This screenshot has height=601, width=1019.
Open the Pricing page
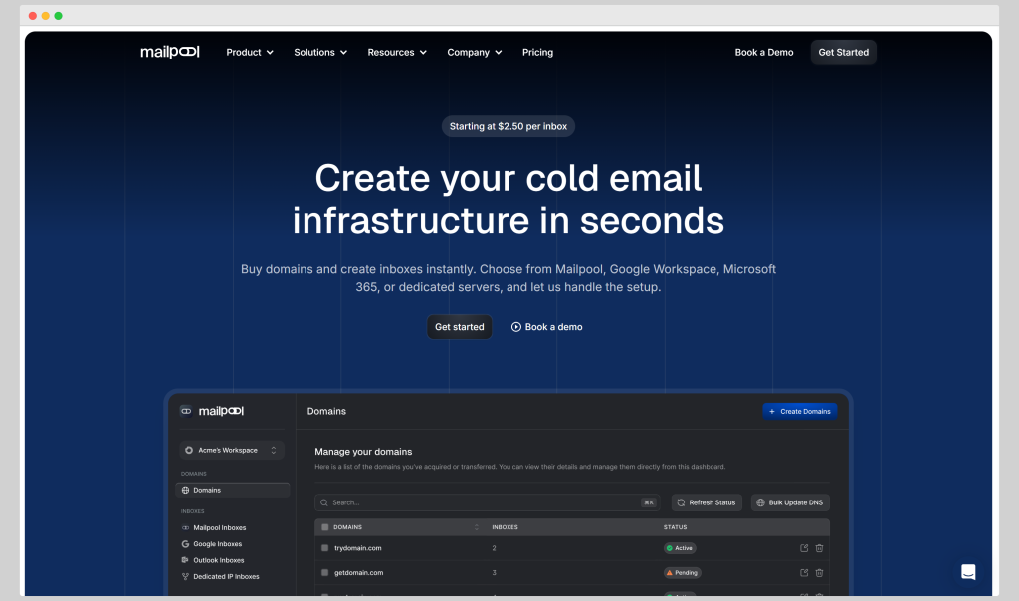pyautogui.click(x=537, y=52)
